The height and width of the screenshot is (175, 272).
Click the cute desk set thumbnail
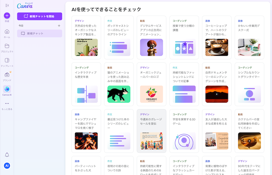[249, 47]
